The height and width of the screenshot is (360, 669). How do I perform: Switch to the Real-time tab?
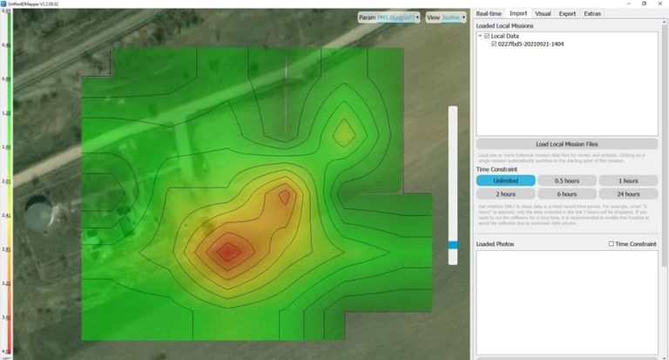489,14
